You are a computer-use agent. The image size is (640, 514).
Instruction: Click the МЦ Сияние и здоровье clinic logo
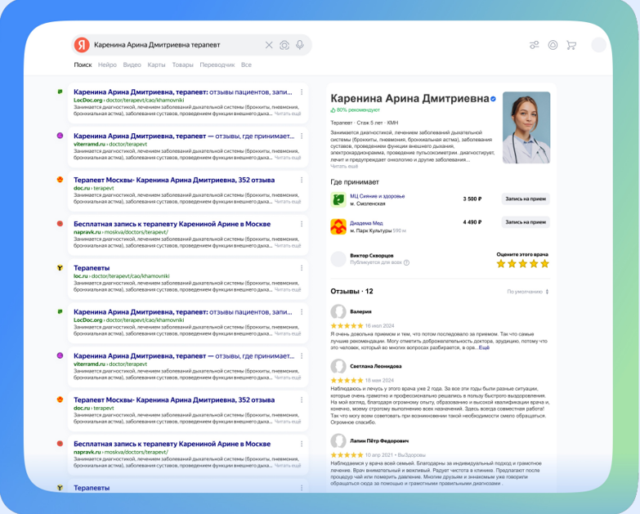click(338, 199)
